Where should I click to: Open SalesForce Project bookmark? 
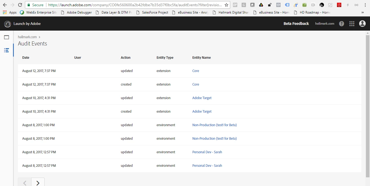point(152,12)
